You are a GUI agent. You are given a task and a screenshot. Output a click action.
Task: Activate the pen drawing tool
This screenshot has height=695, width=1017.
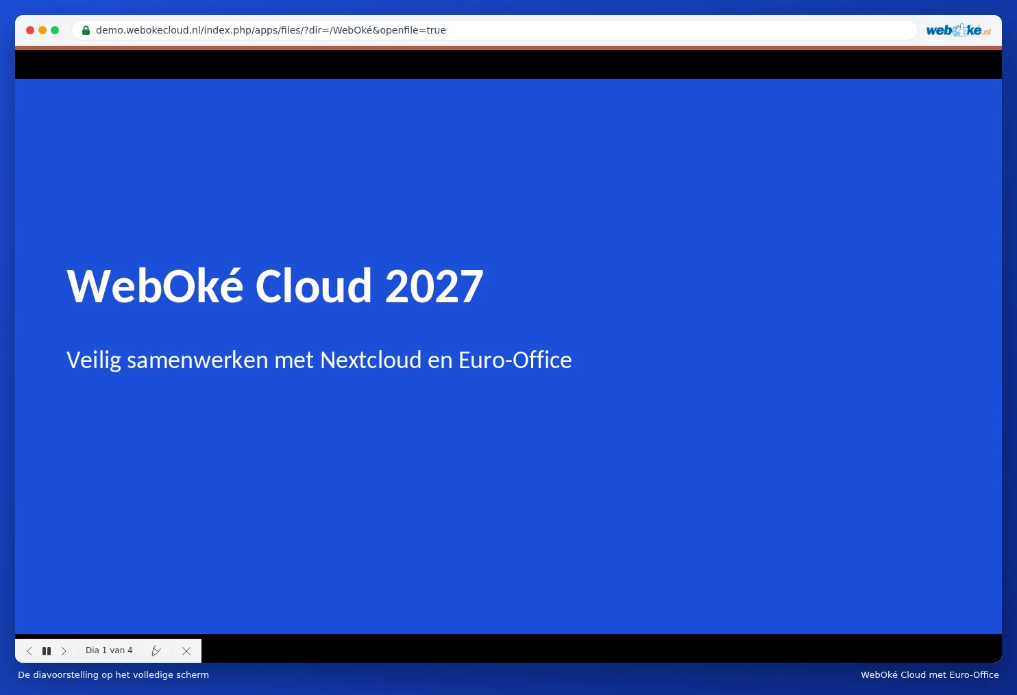click(x=156, y=651)
